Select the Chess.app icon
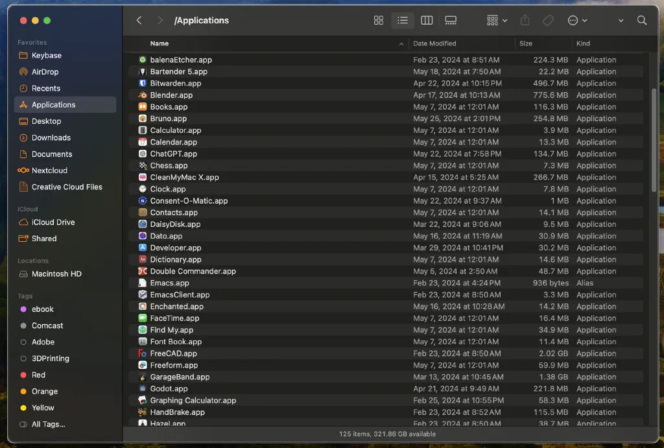 click(143, 165)
